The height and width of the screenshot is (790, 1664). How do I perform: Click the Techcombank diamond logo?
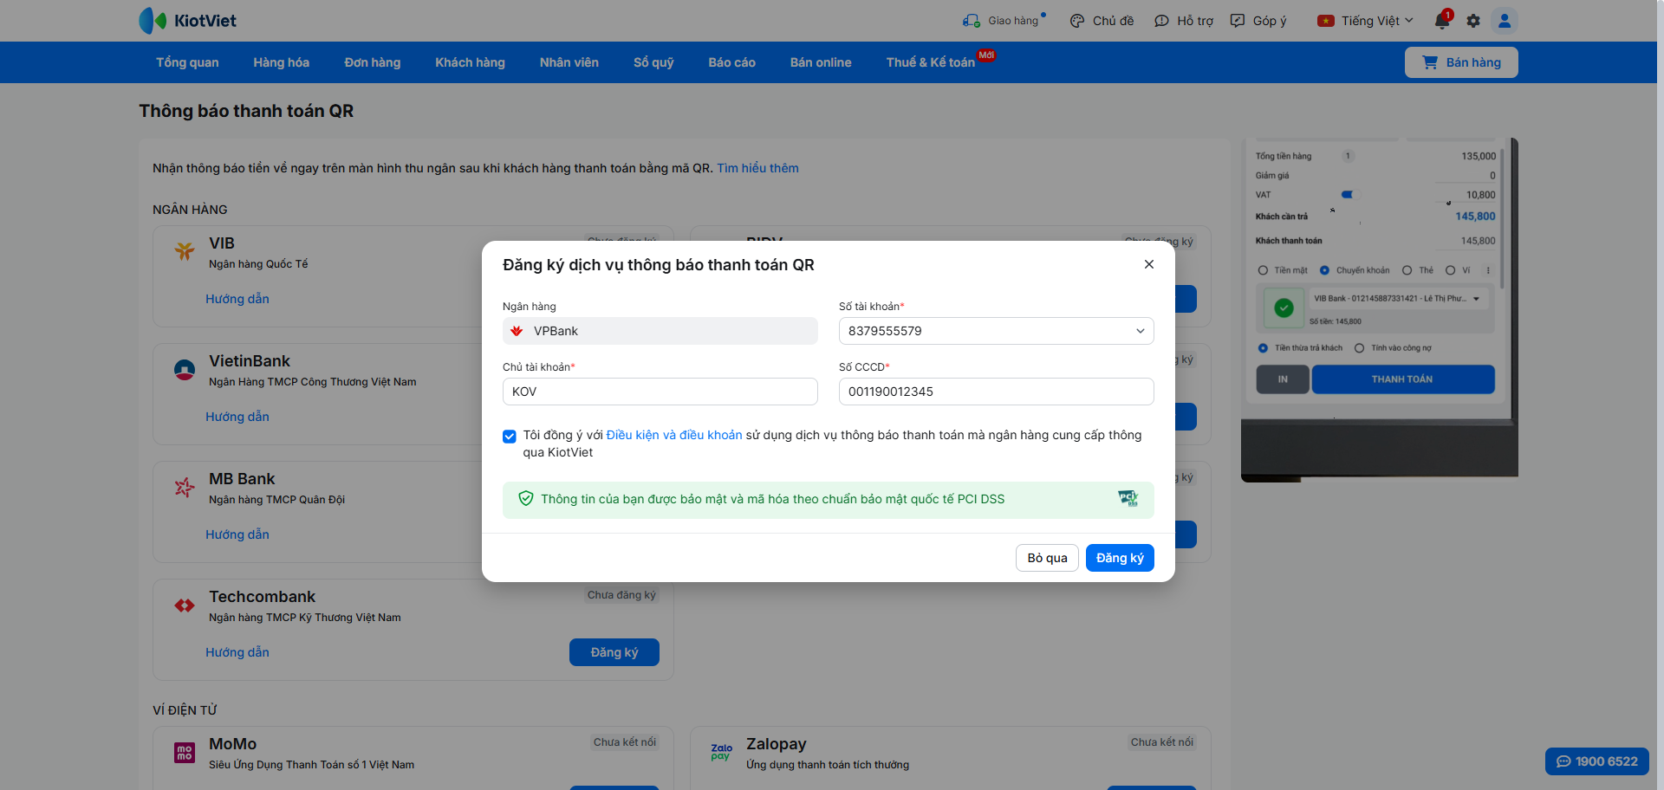(x=185, y=605)
